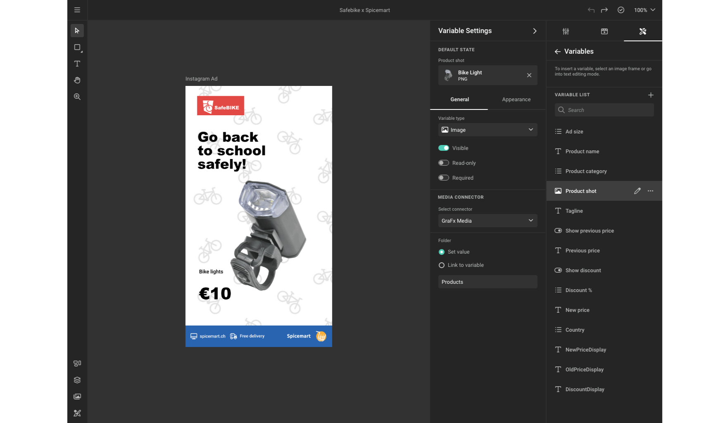Select the pointer selection tool

(77, 31)
